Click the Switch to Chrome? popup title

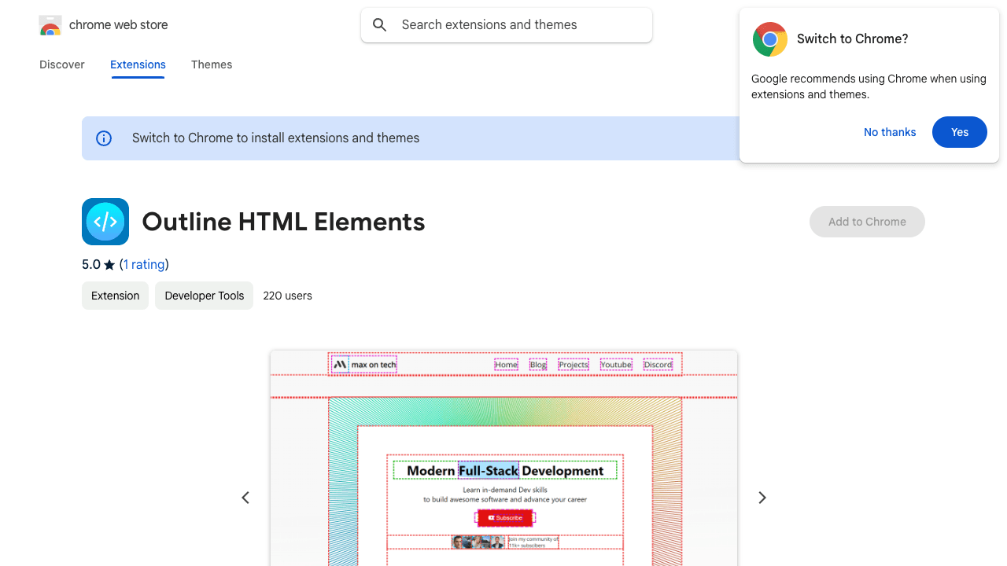click(x=852, y=39)
